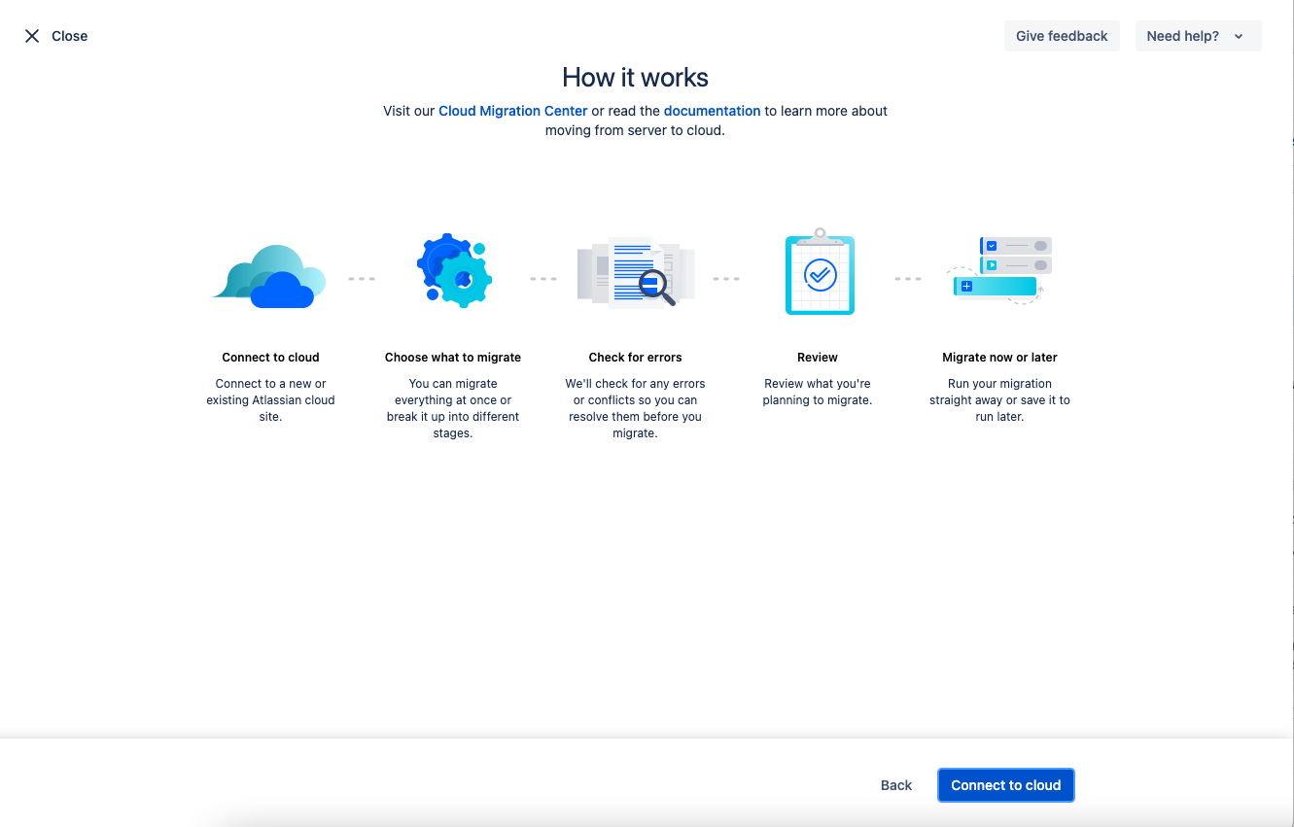
Task: Open the Need help? dropdown
Action: point(1197,36)
